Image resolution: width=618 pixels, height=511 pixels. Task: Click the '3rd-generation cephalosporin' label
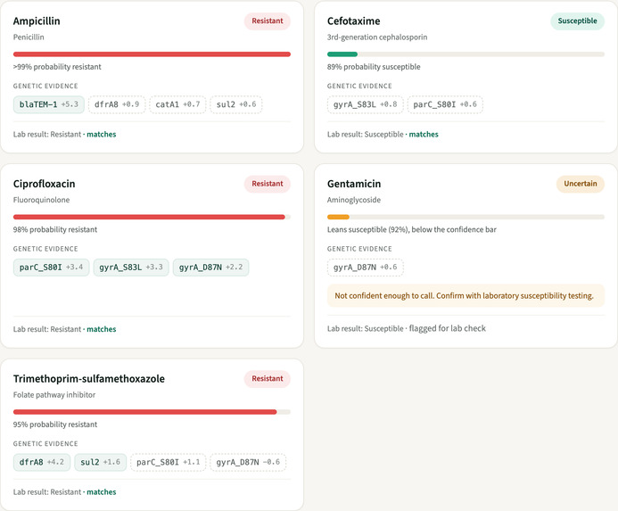point(377,37)
